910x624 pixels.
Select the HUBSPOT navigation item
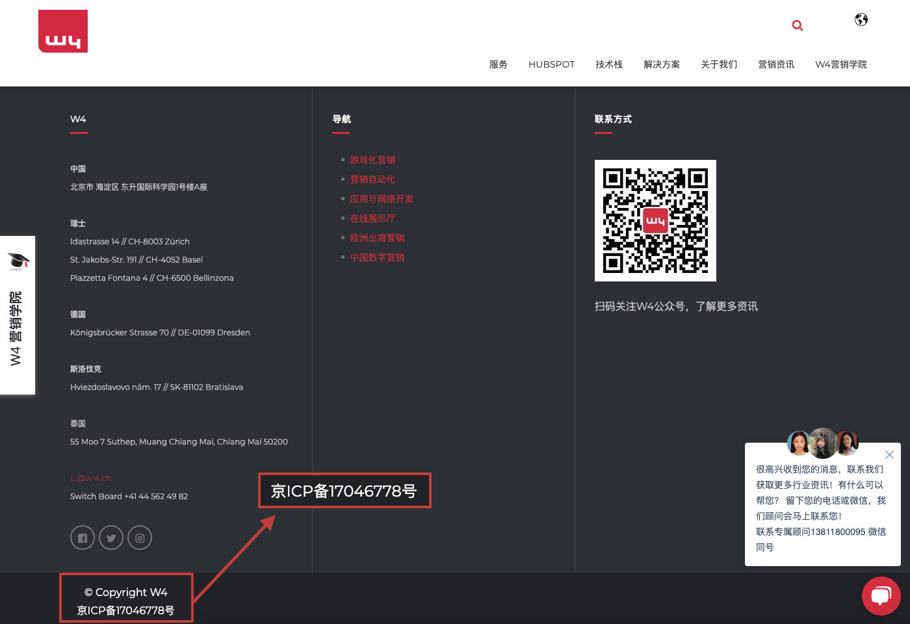(551, 64)
